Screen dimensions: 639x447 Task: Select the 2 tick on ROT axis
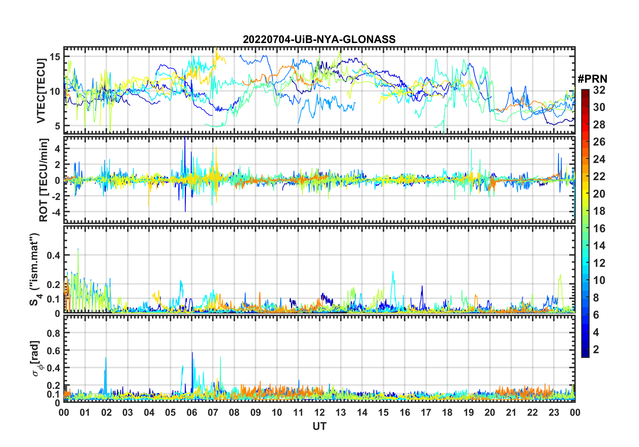coord(57,164)
